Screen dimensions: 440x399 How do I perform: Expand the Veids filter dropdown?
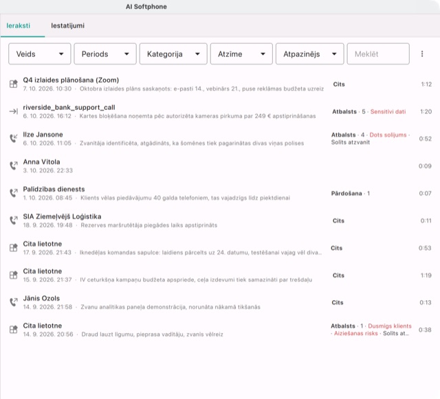tap(40, 54)
